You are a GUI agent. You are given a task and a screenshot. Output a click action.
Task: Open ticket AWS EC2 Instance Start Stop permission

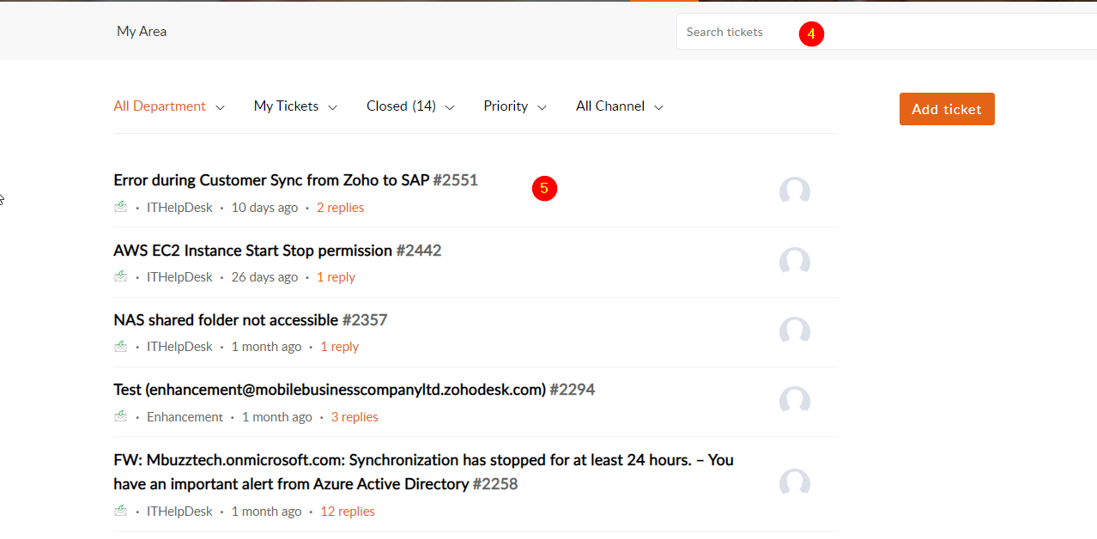click(x=277, y=251)
